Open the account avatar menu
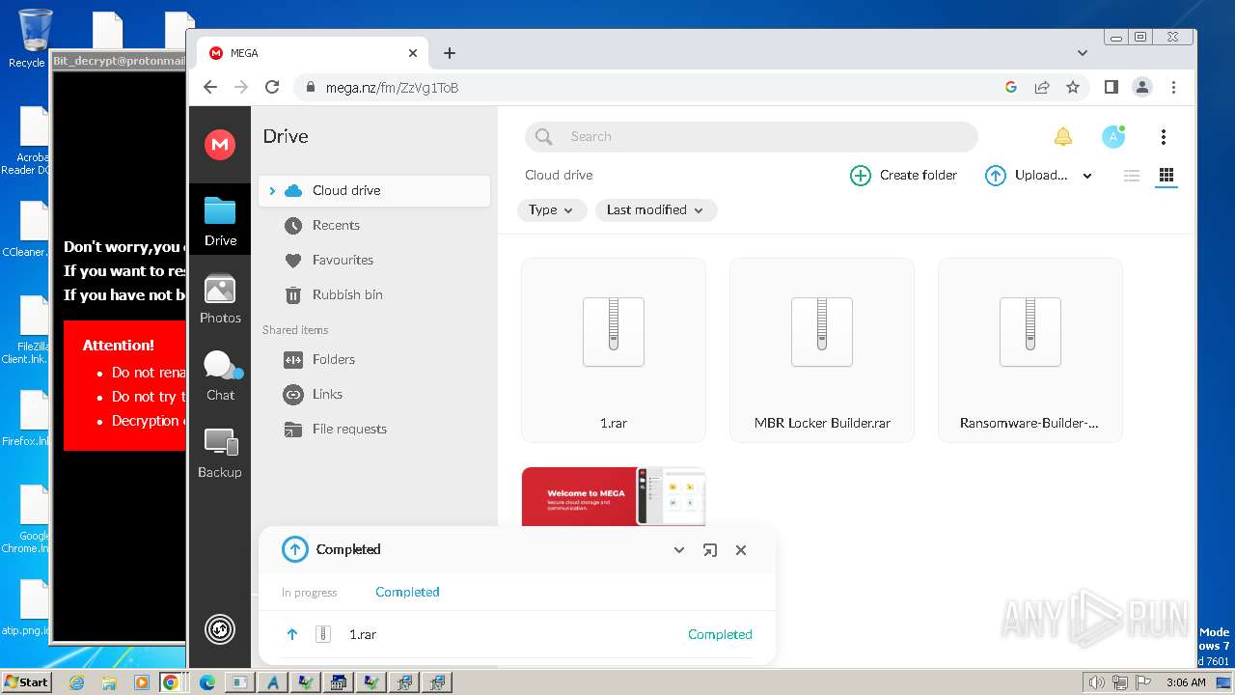This screenshot has width=1235, height=695. 1113,136
